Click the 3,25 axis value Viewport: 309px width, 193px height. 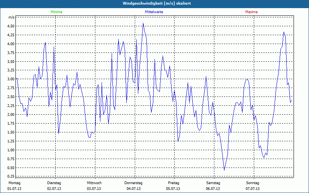pyautogui.click(x=11, y=70)
